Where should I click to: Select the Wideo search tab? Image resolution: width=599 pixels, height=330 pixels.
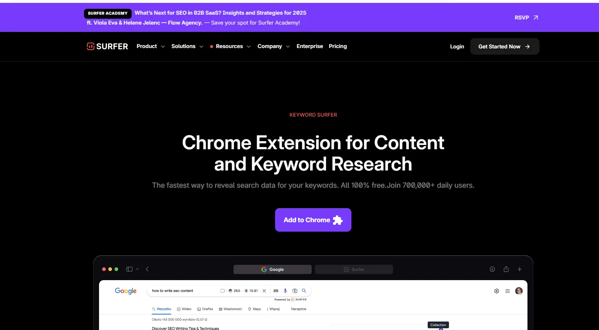pyautogui.click(x=184, y=309)
